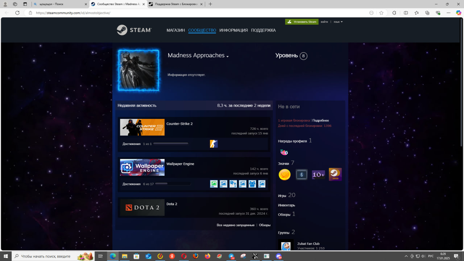Click the Steam logo in the header
Screen dimensions: 464x261
134,30
